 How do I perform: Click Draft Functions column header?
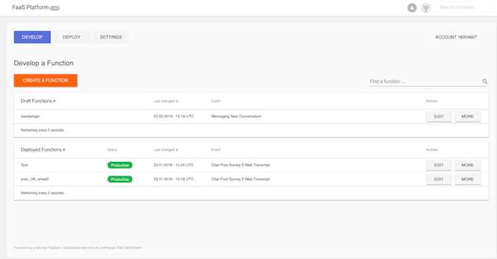click(x=36, y=101)
